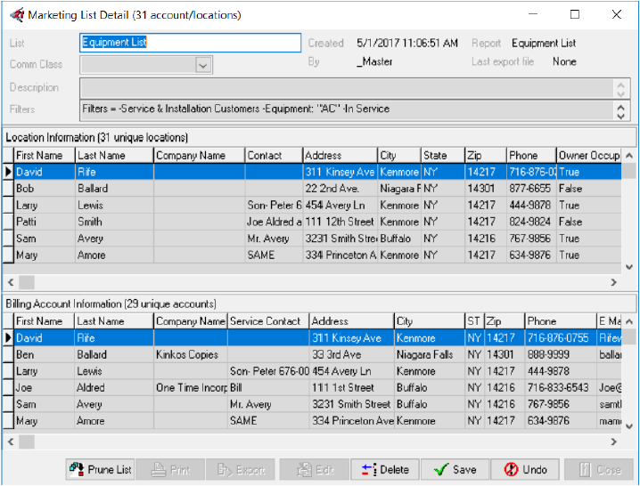Select '111 1st Street' billing address cell
This screenshot has width=640, height=486.
coord(352,388)
